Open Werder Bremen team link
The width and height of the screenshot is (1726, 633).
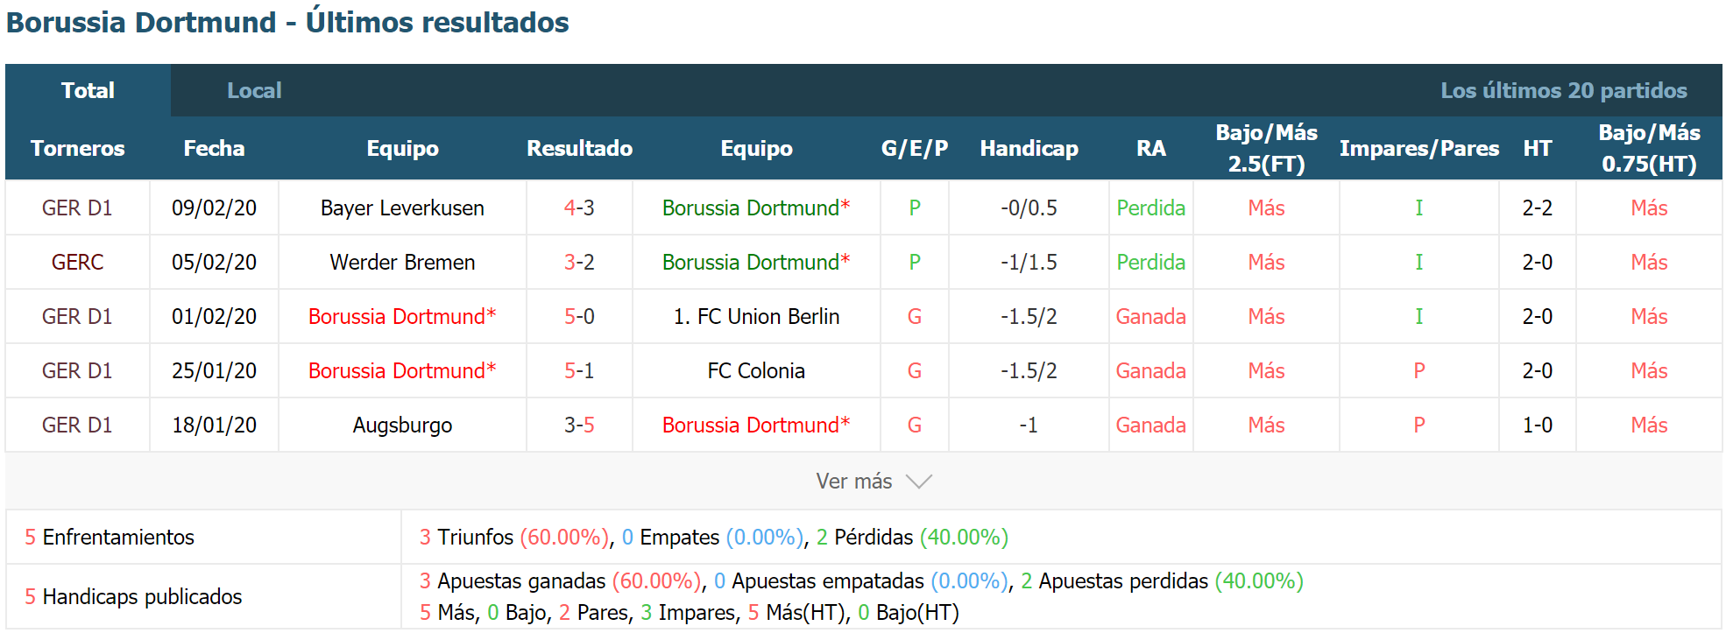coord(402,262)
